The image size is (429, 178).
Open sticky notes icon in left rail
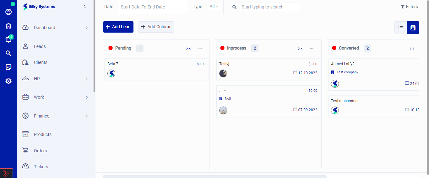pos(8,67)
